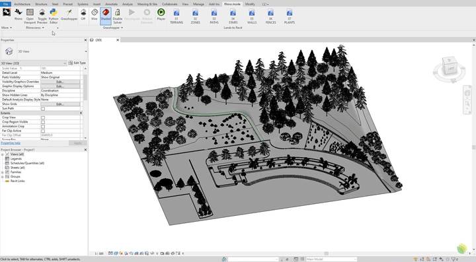This screenshot has width=476, height=262.
Task: Open Grasshopper from the ribbon
Action: (69, 15)
